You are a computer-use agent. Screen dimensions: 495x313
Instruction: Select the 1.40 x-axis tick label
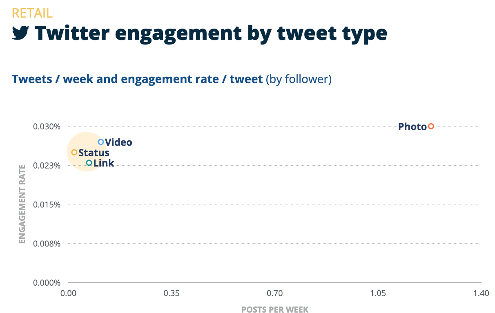[x=481, y=293]
